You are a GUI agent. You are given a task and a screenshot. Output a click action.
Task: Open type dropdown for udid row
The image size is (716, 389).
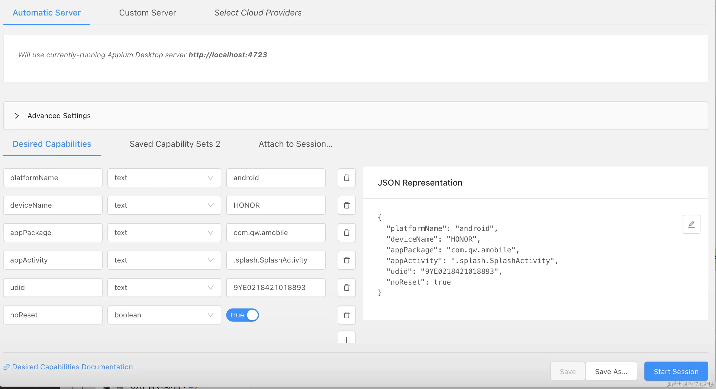(164, 288)
